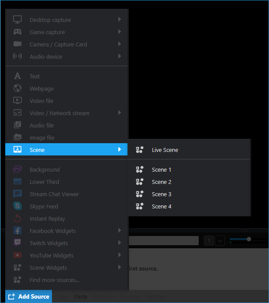The height and width of the screenshot is (303, 269).
Task: Click the Skype Feed icon
Action: pos(17,206)
